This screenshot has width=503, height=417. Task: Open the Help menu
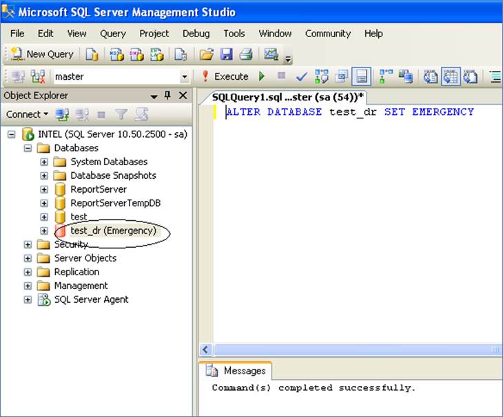pos(373,33)
